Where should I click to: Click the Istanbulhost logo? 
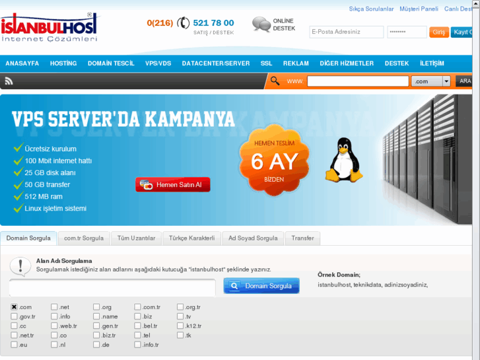pos(49,27)
